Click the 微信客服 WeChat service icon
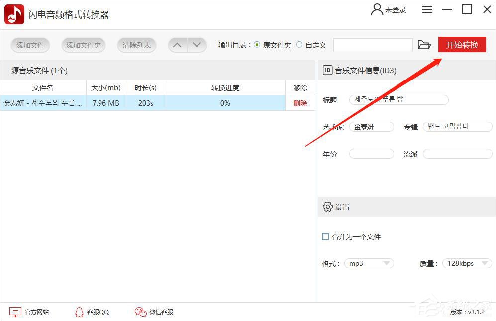The width and height of the screenshot is (496, 321). tap(140, 312)
